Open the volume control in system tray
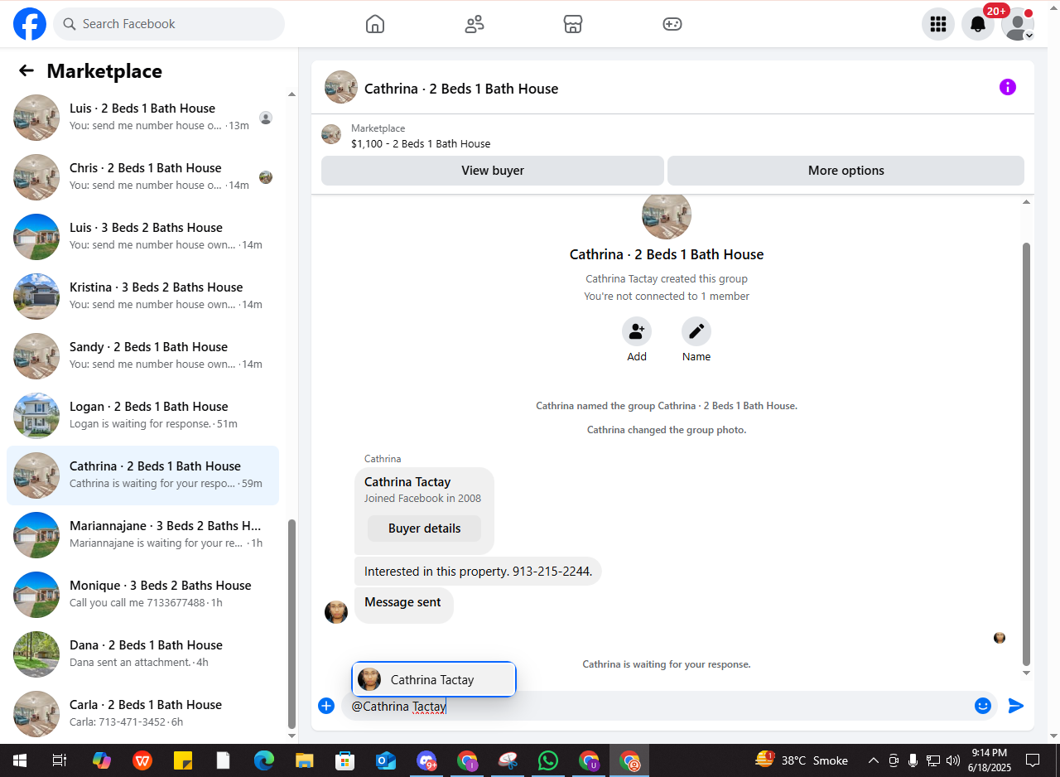Viewport: 1060px width, 777px height. [953, 760]
